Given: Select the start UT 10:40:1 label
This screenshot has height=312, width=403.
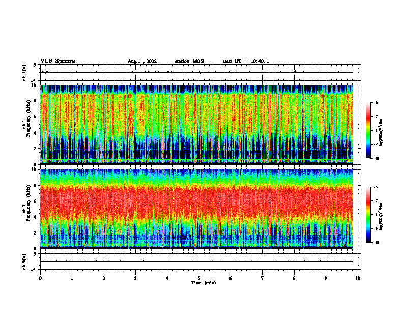Looking at the screenshot, I should [x=246, y=61].
